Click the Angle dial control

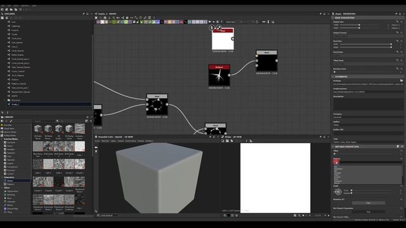(x=337, y=192)
